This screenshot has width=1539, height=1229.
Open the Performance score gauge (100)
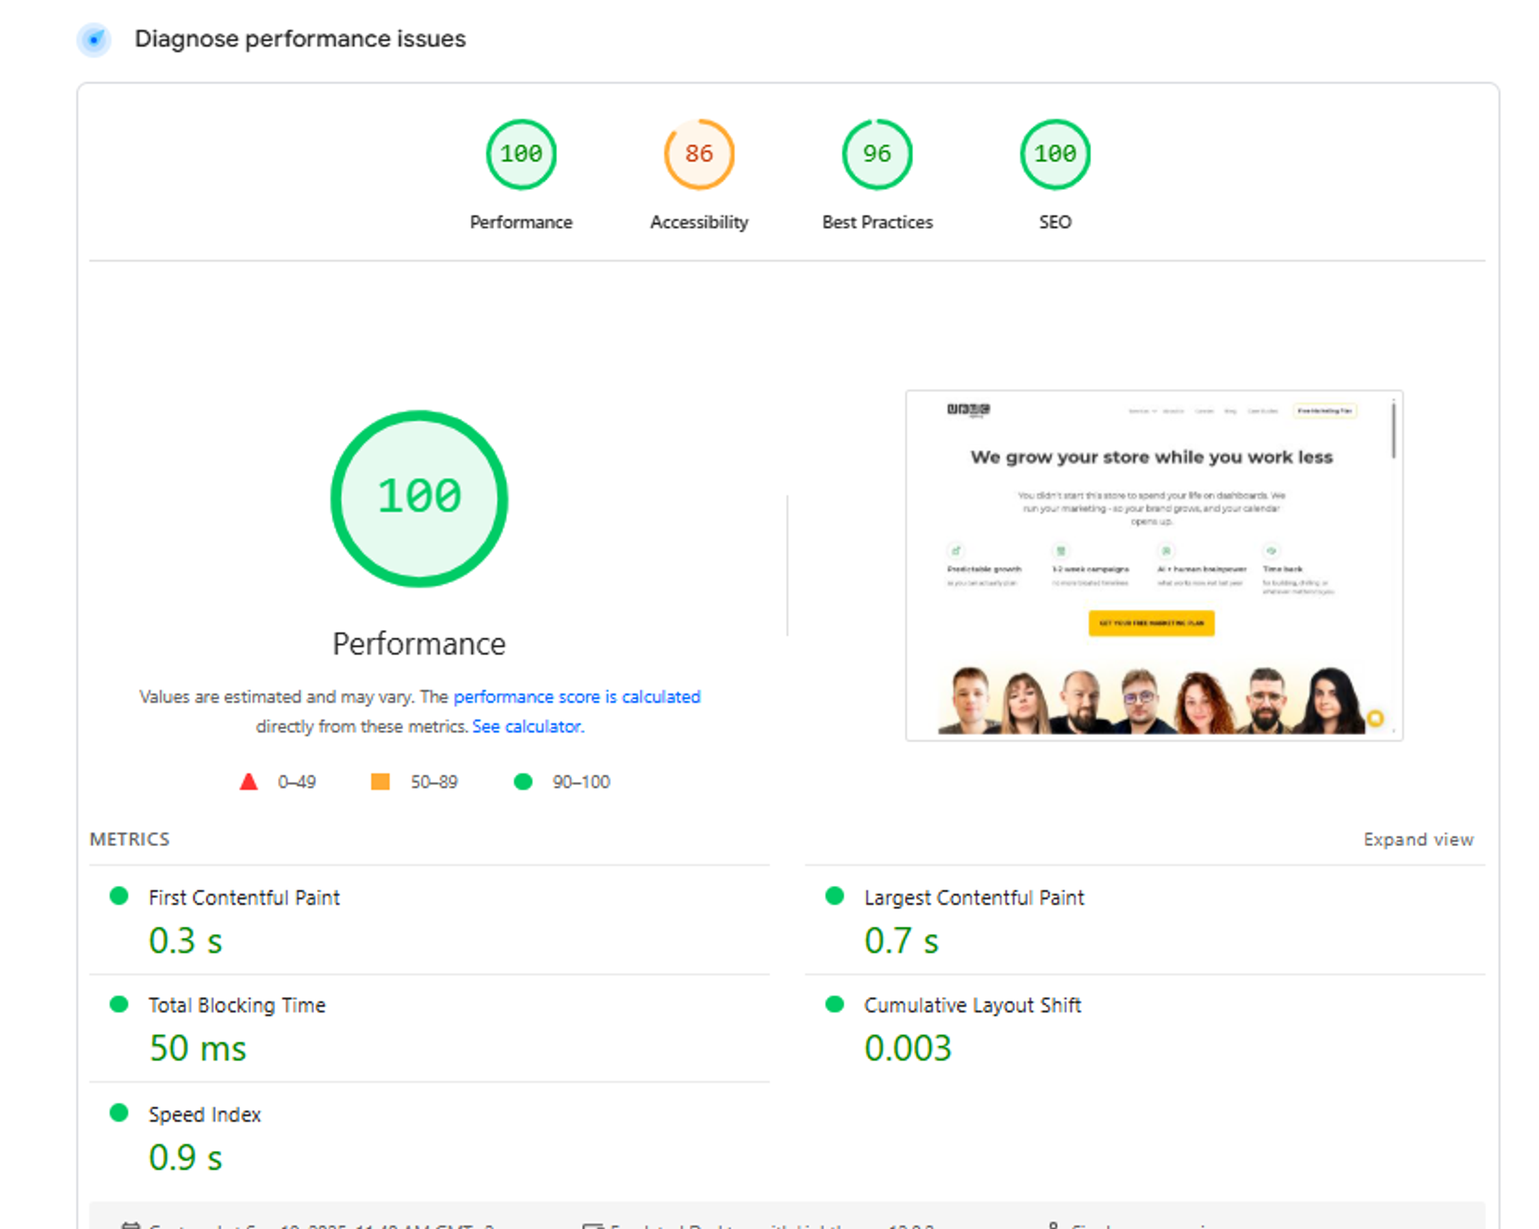[521, 154]
